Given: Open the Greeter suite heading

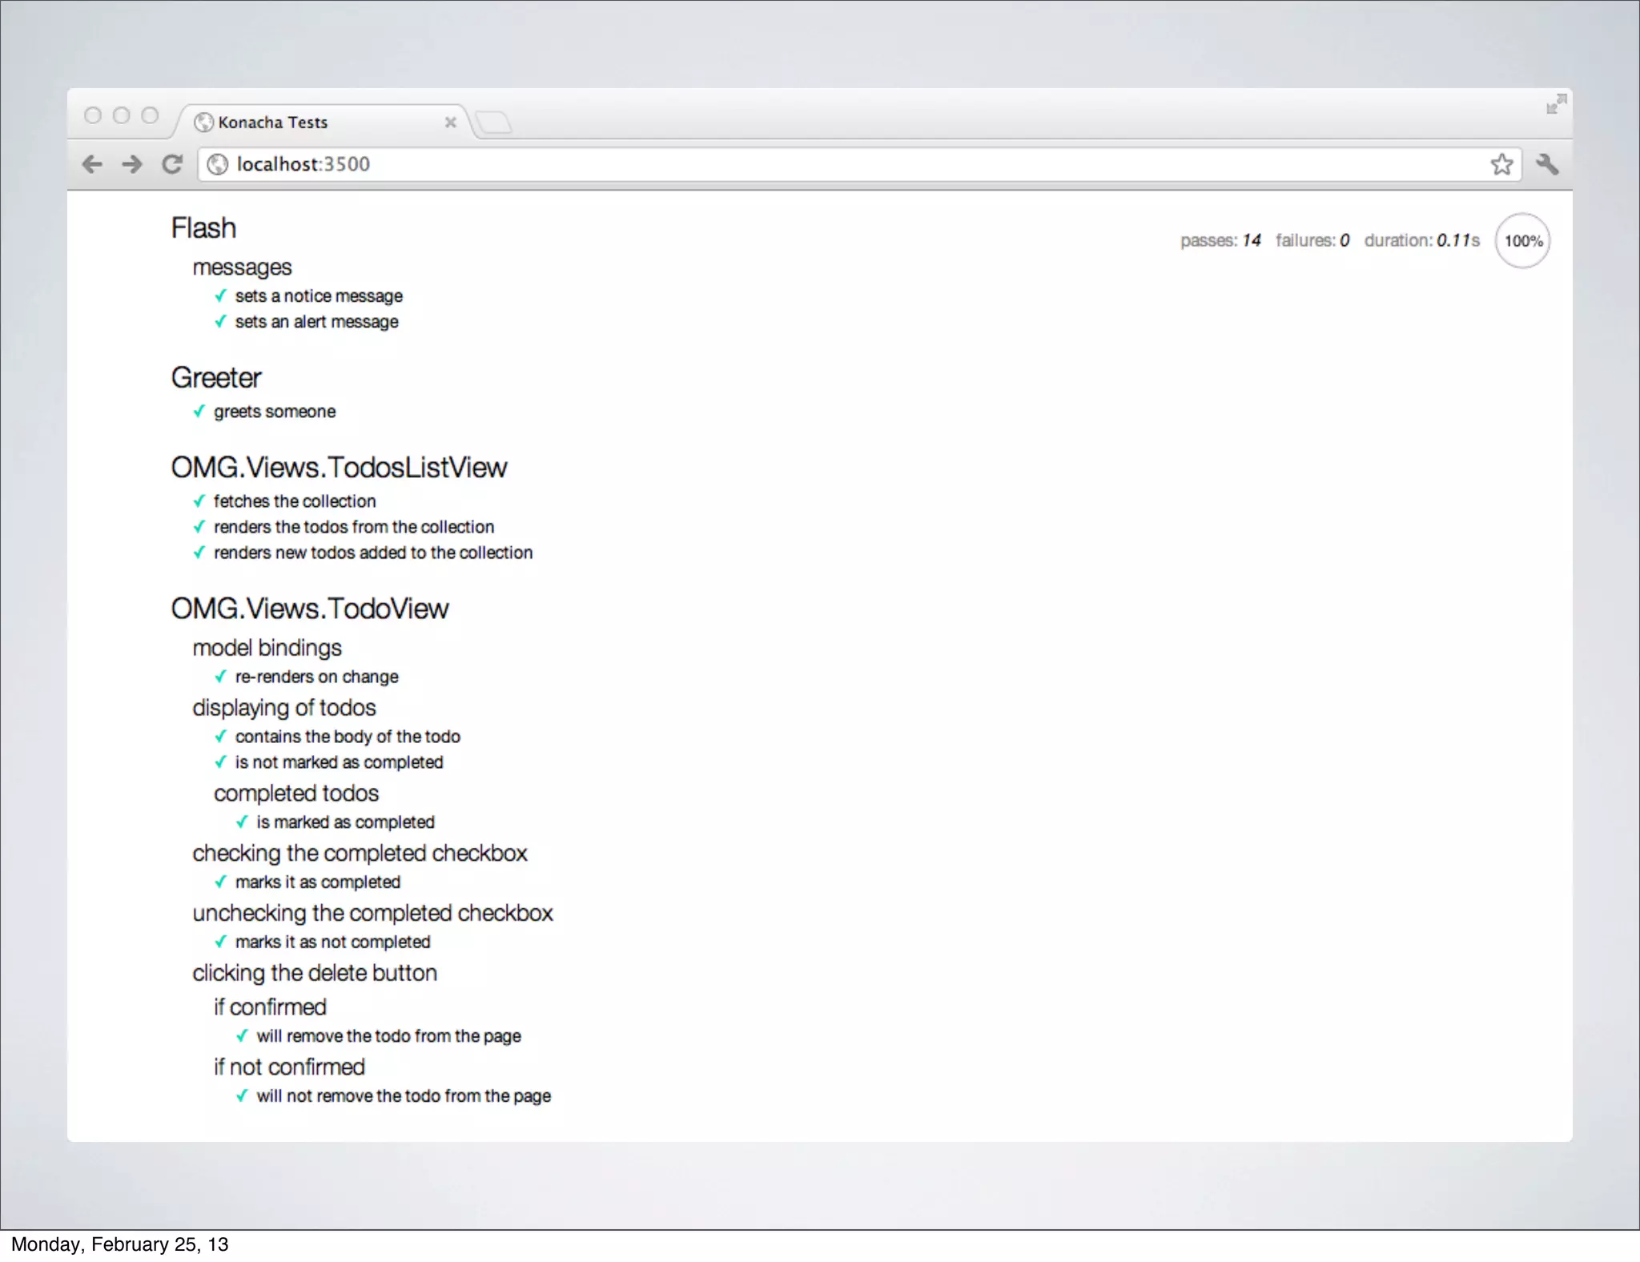Looking at the screenshot, I should (x=216, y=378).
